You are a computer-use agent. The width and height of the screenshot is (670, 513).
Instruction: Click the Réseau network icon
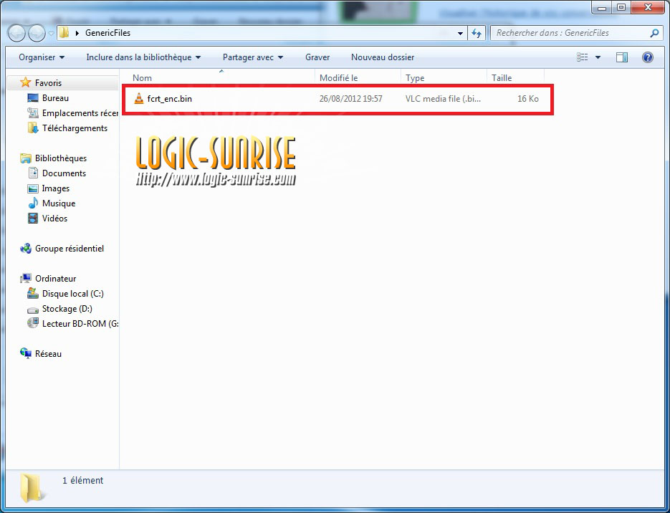point(26,354)
